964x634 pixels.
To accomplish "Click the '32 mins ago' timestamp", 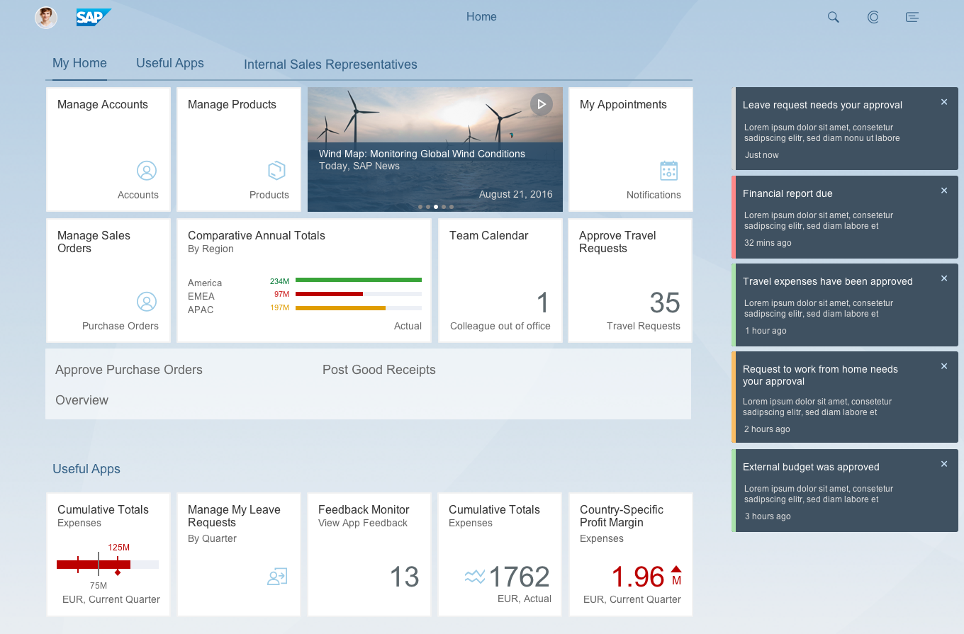I will [768, 243].
